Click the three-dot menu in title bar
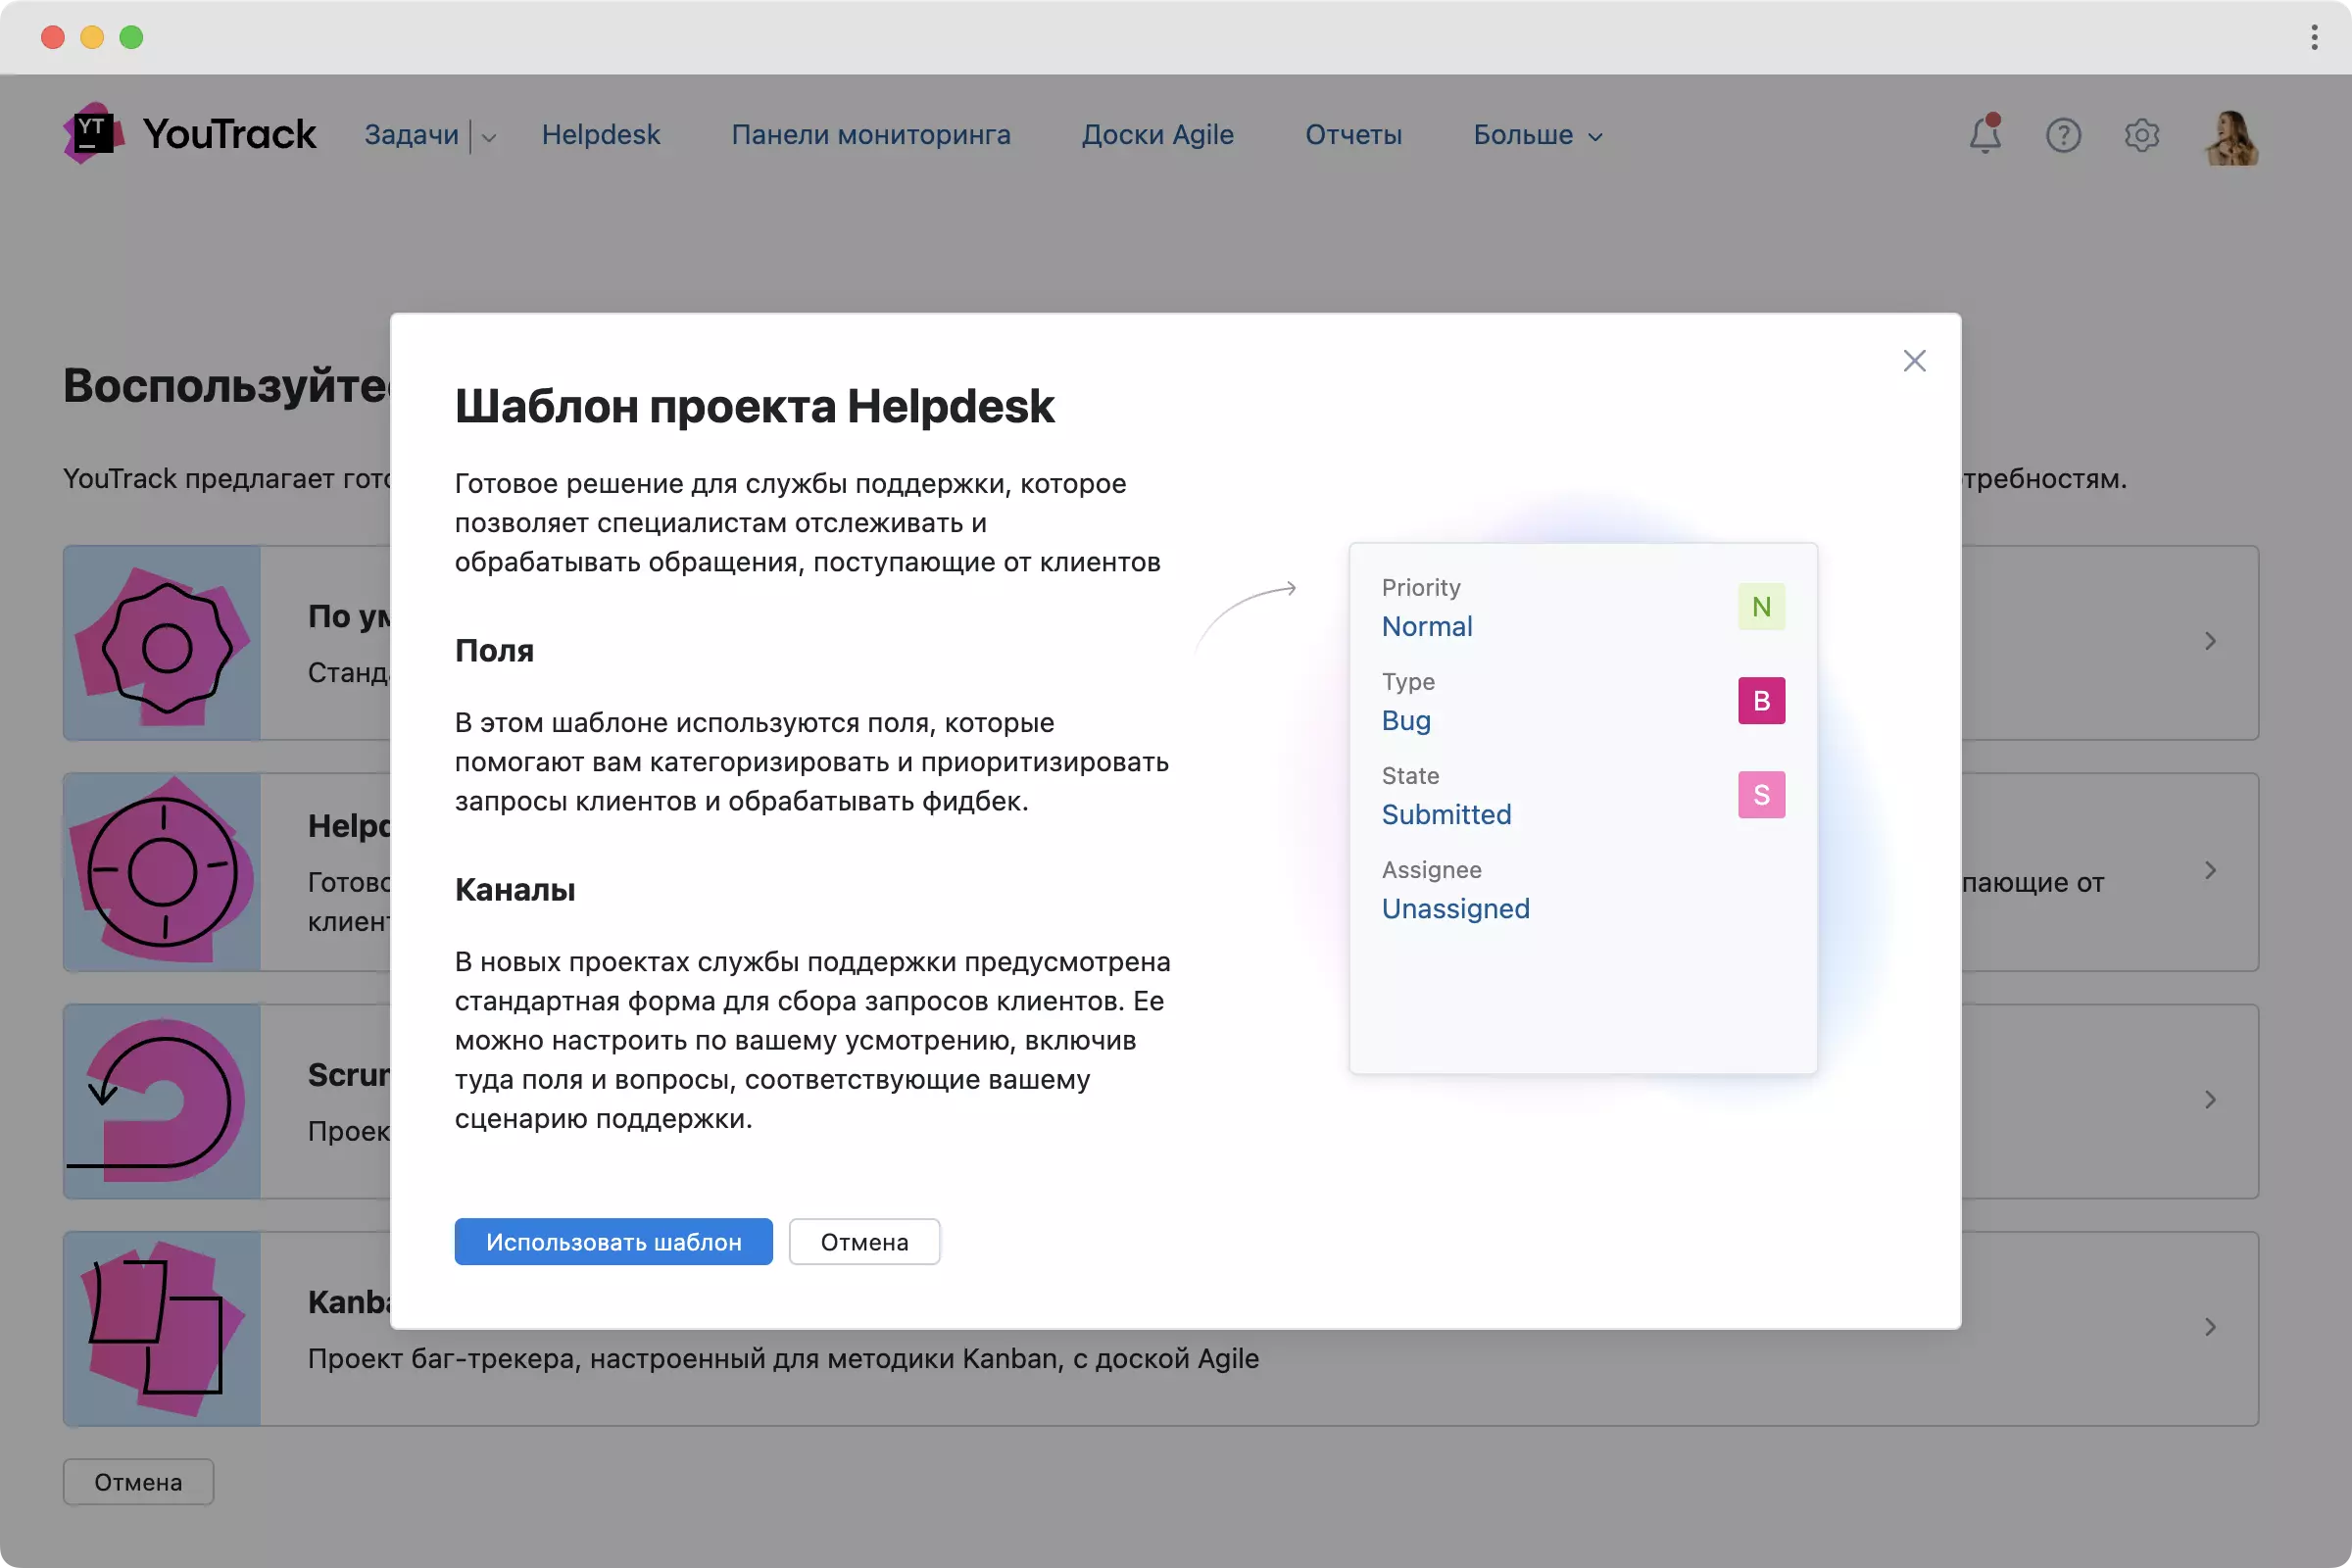 pos(2314,37)
